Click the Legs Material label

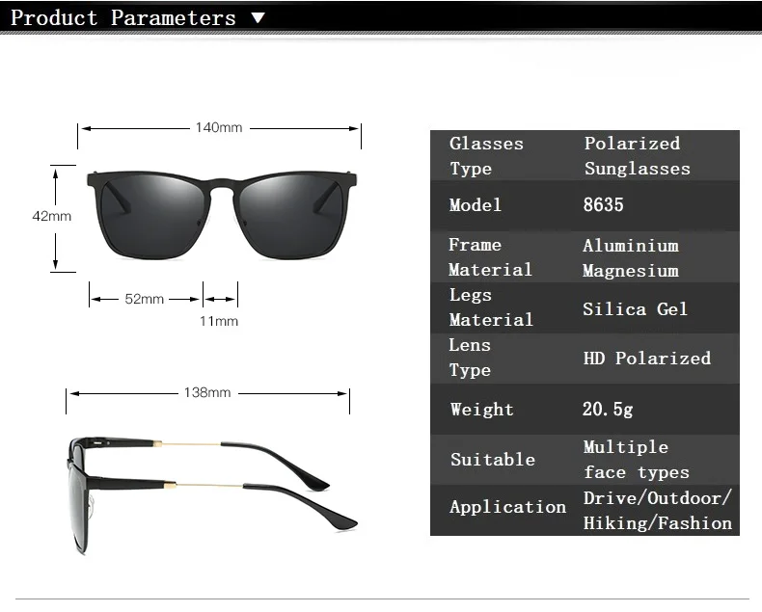point(491,307)
